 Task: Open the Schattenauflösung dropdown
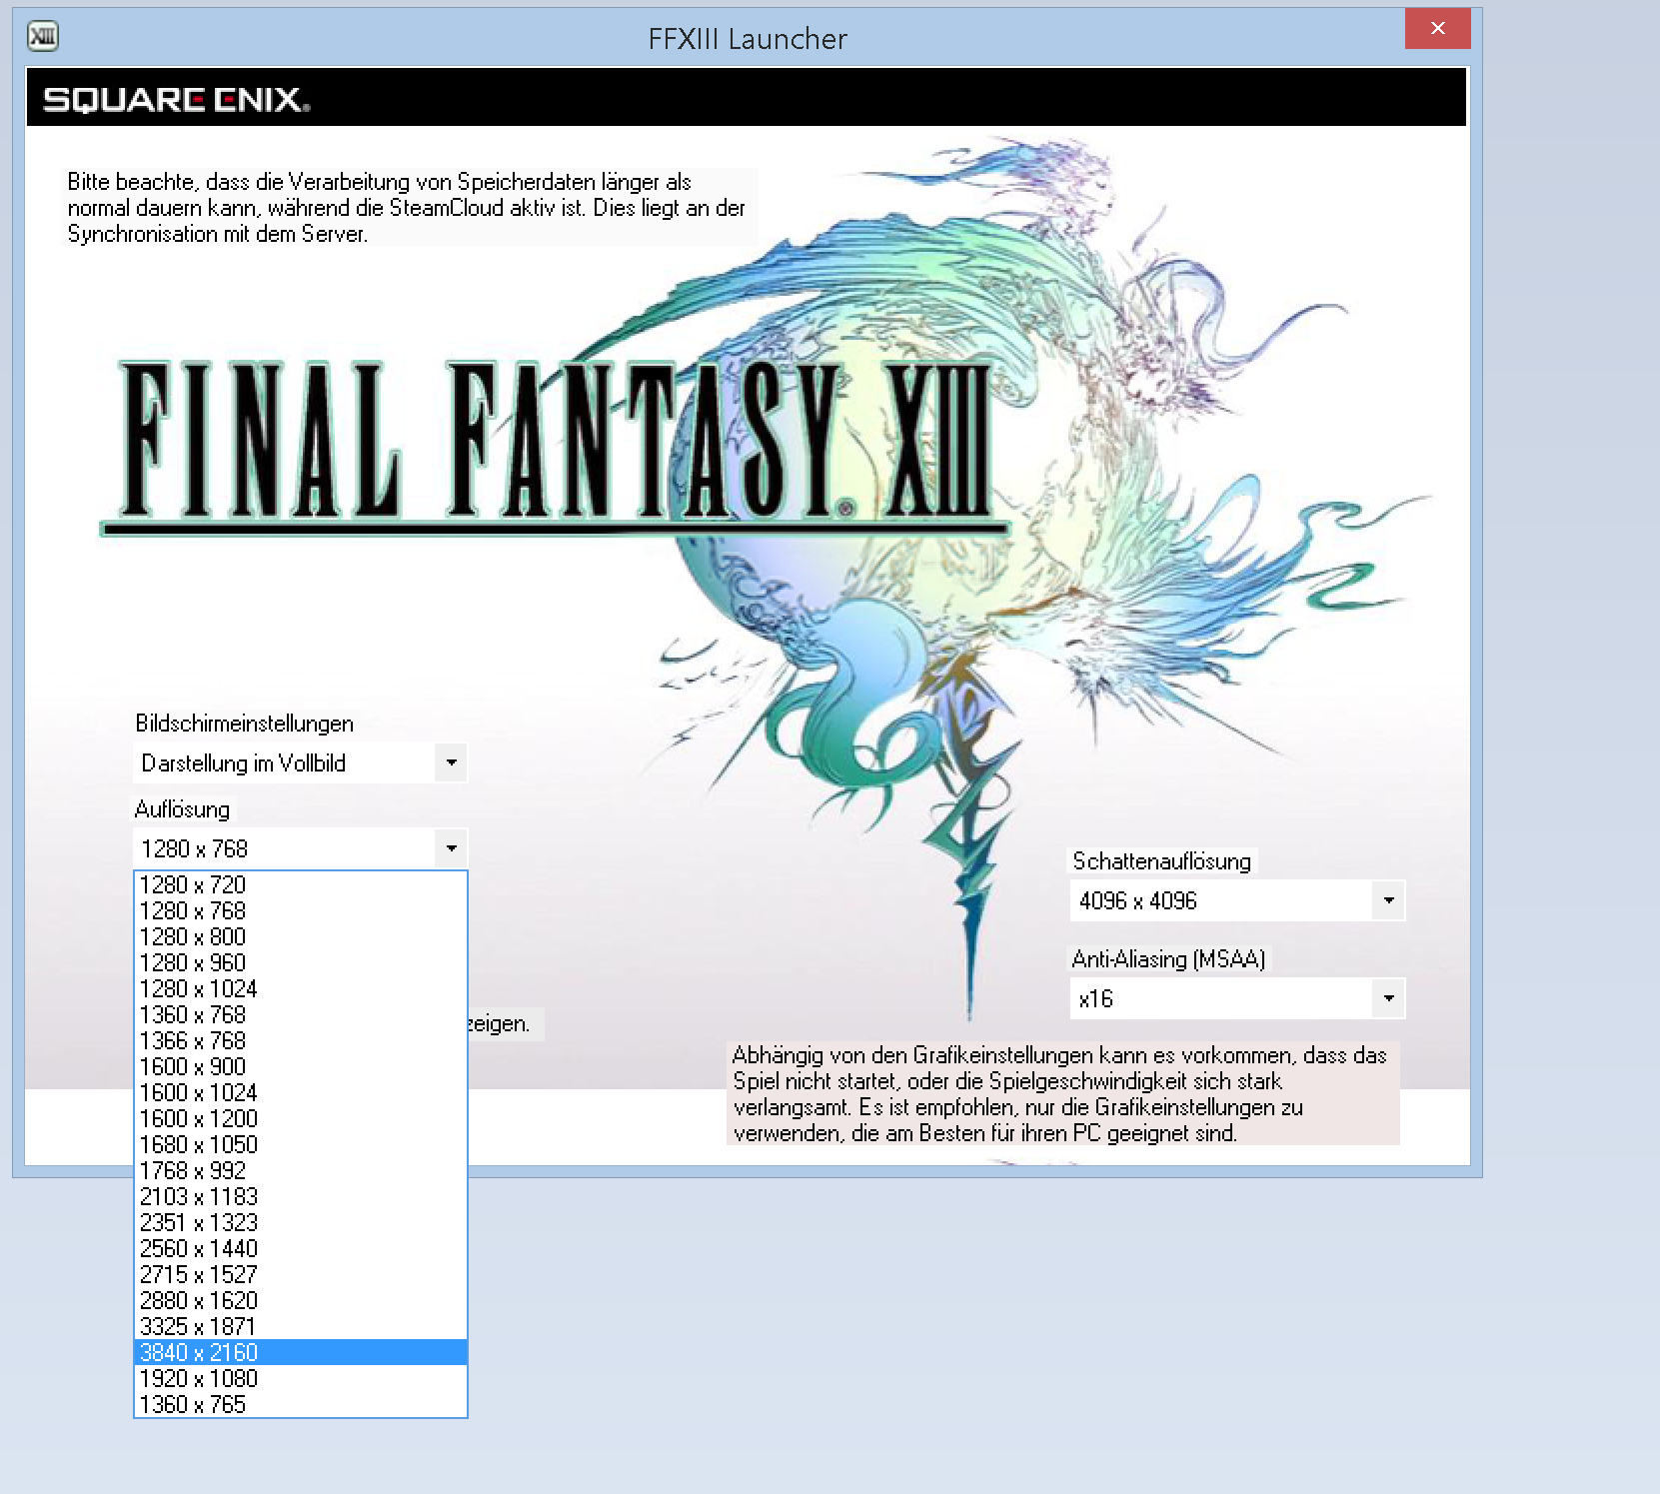pyautogui.click(x=1237, y=900)
